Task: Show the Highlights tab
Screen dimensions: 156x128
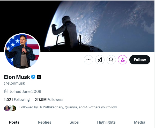Action: (x=106, y=122)
